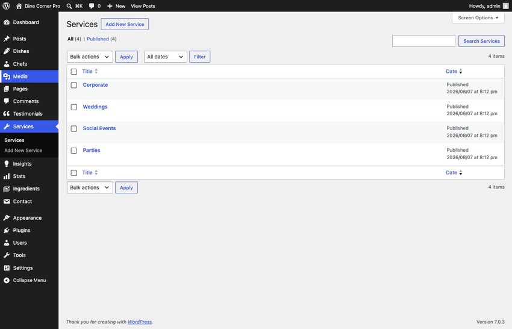Click the home icon beside Dine Corner Pro
Screen dimensions: 512x329
pyautogui.click(x=19, y=6)
